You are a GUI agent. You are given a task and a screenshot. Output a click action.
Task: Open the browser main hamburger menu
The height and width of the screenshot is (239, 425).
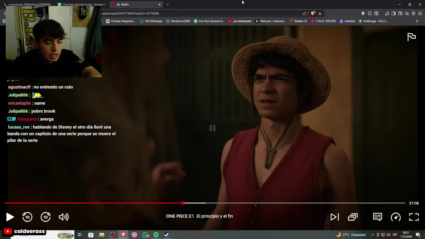(x=420, y=13)
